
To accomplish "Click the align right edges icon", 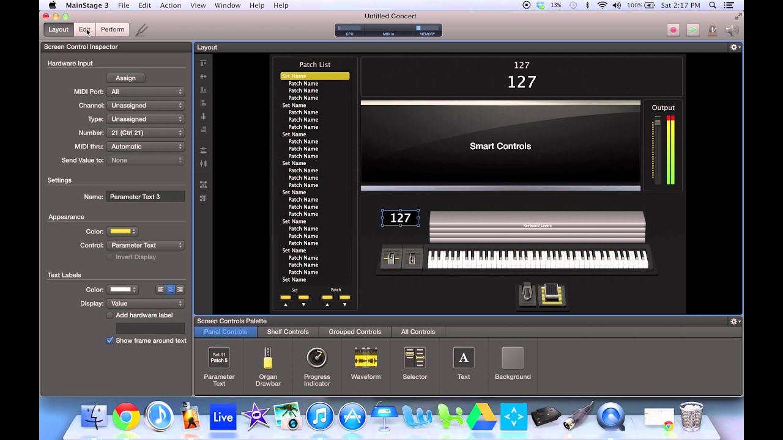I will click(204, 130).
